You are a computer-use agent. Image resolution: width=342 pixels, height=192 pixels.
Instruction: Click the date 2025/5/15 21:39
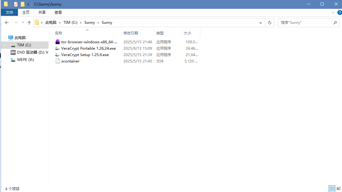tap(138, 55)
